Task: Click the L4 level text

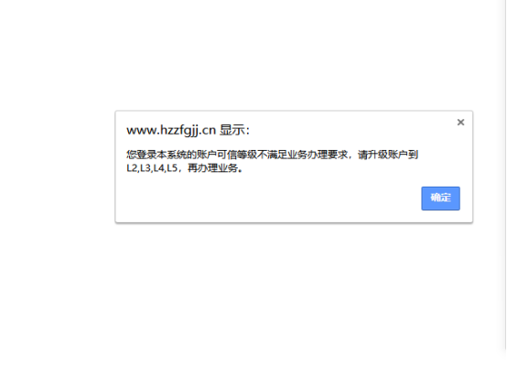Action: point(158,168)
